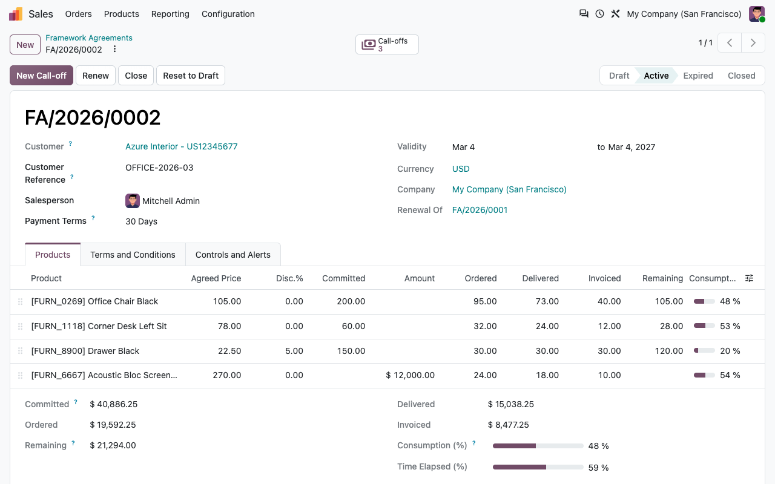Go to the previous record arrow
Screen dimensions: 775x484
click(730, 43)
